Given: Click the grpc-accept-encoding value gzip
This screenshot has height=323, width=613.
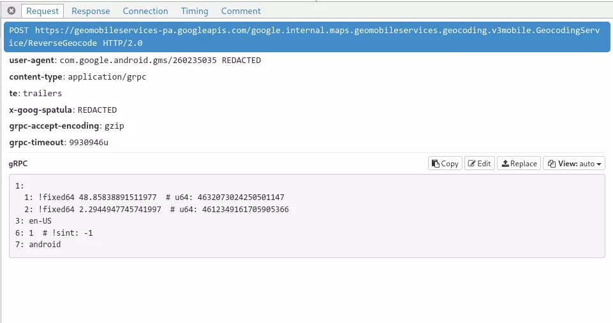Looking at the screenshot, I should [114, 126].
